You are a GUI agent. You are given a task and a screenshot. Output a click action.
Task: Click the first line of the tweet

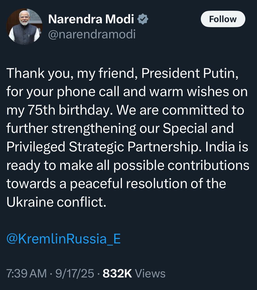[x=122, y=74]
